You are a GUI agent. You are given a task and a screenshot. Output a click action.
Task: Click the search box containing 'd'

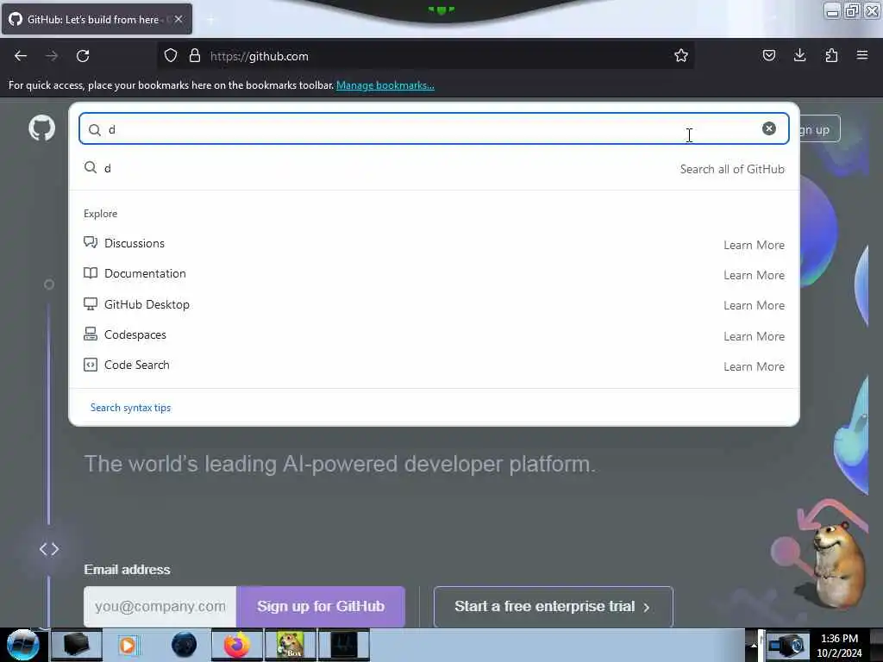tap(434, 129)
